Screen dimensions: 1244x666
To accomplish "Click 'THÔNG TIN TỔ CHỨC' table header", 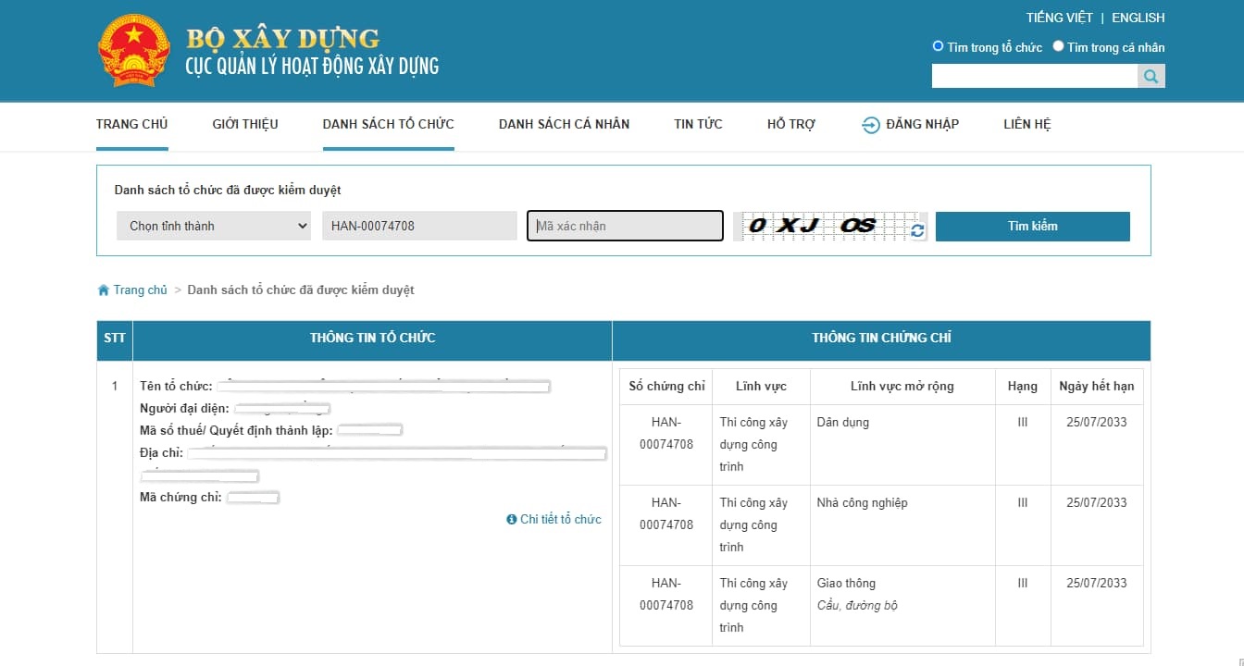I will point(372,339).
